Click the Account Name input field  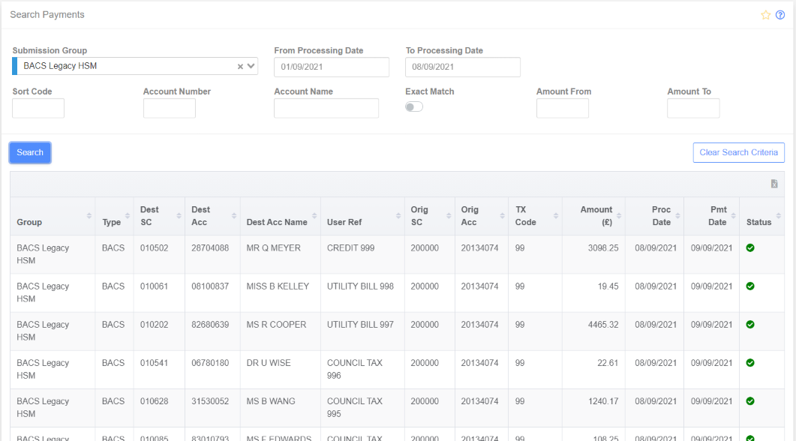tap(326, 108)
